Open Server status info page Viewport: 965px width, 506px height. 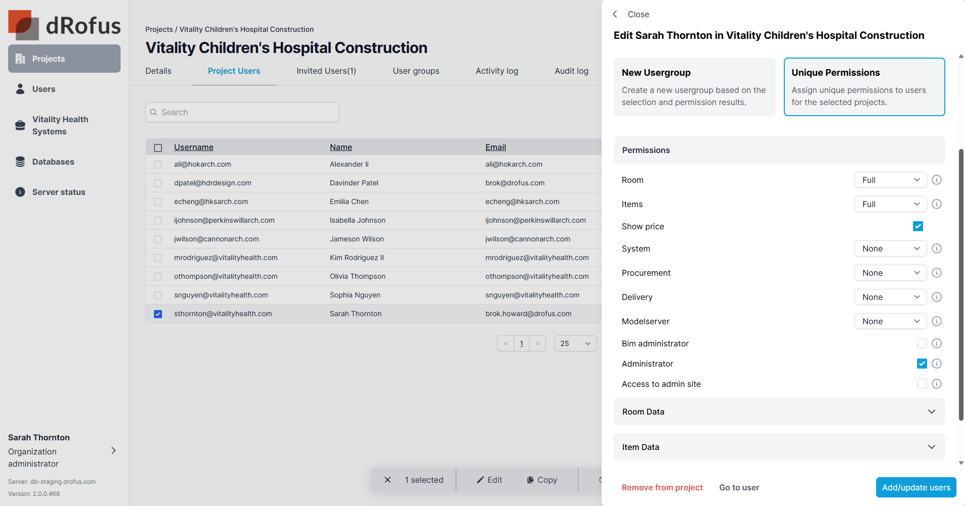pos(59,192)
